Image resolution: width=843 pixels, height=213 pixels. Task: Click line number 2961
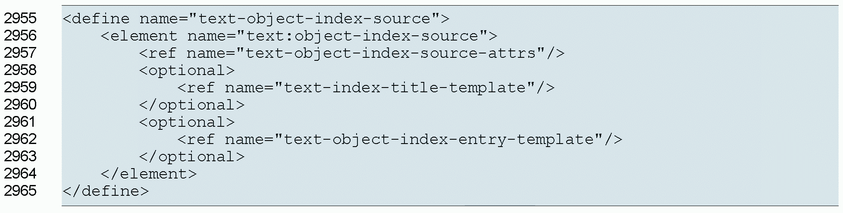(20, 122)
